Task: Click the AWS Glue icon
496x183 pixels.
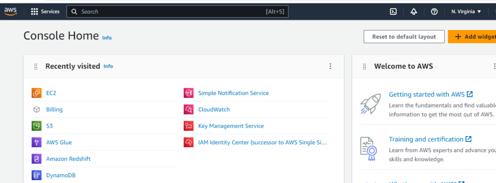Action: point(37,142)
